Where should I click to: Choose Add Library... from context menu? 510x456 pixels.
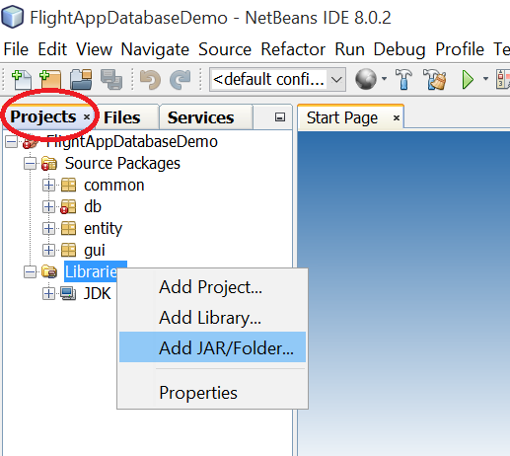[212, 318]
